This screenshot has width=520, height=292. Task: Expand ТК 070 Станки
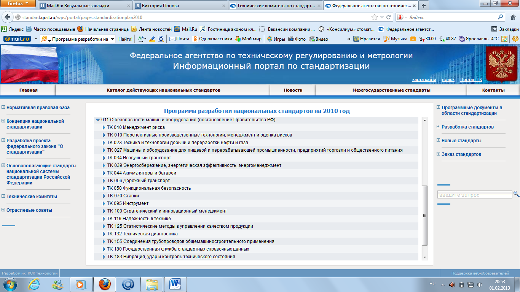tap(104, 196)
